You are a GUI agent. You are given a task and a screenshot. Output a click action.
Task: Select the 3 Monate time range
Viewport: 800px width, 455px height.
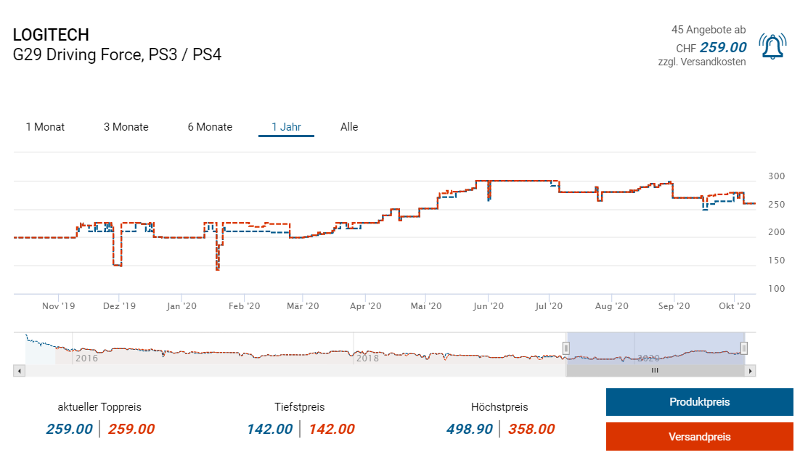click(126, 127)
